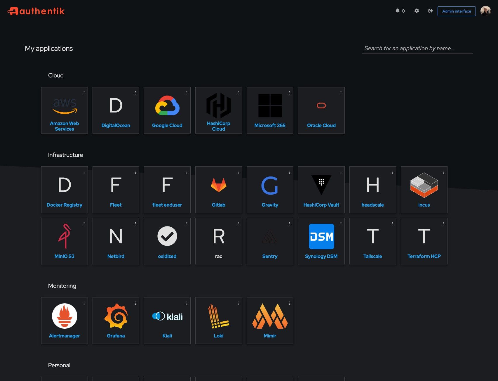Click the headscale letter H placeholder
Screen dimensions: 498x381
(x=373, y=185)
